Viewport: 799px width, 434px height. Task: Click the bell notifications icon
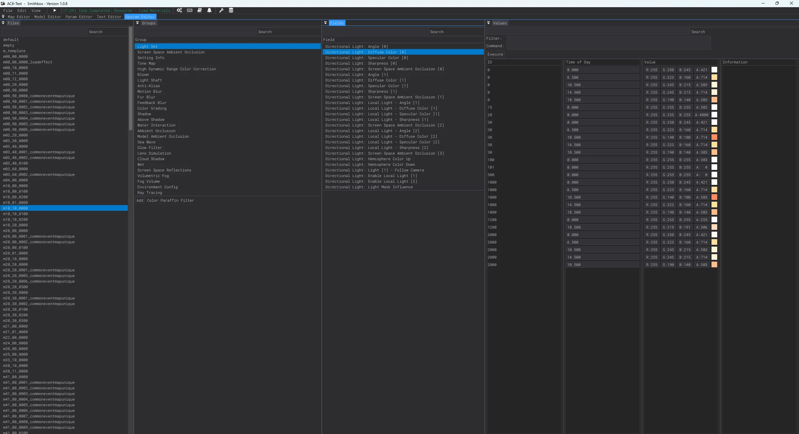[x=209, y=10]
